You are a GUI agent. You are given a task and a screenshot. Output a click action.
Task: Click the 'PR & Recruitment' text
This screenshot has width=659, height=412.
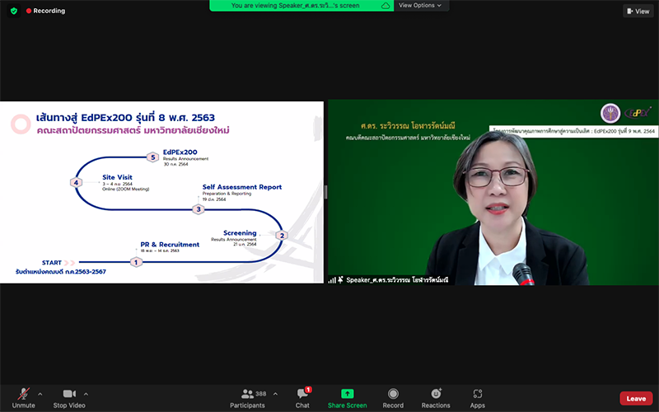pos(170,244)
